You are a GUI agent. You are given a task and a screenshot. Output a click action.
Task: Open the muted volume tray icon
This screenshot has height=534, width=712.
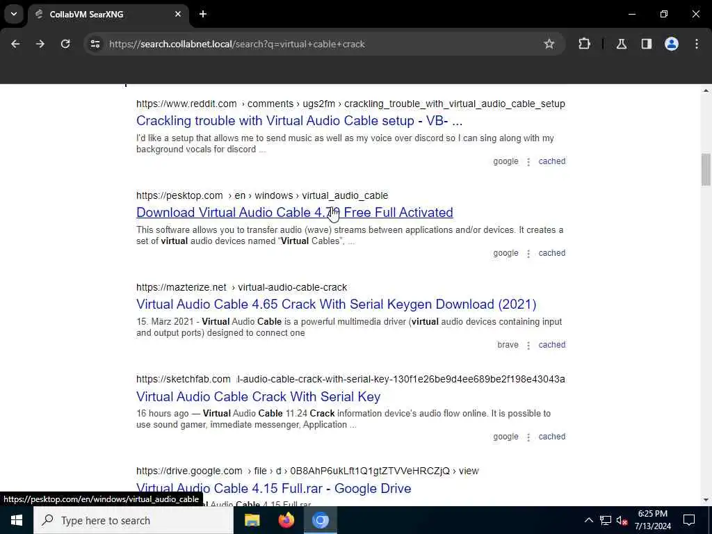click(x=622, y=520)
